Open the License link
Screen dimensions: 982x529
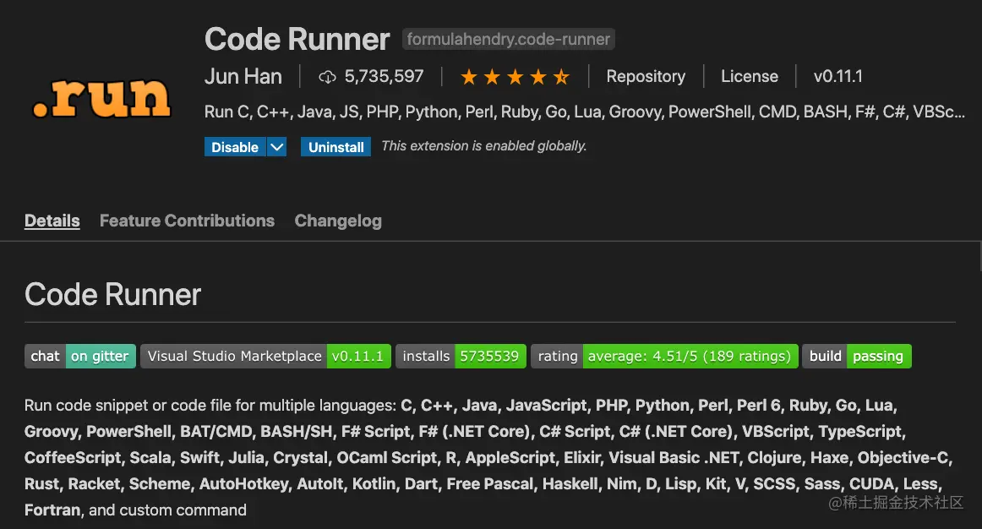(750, 76)
